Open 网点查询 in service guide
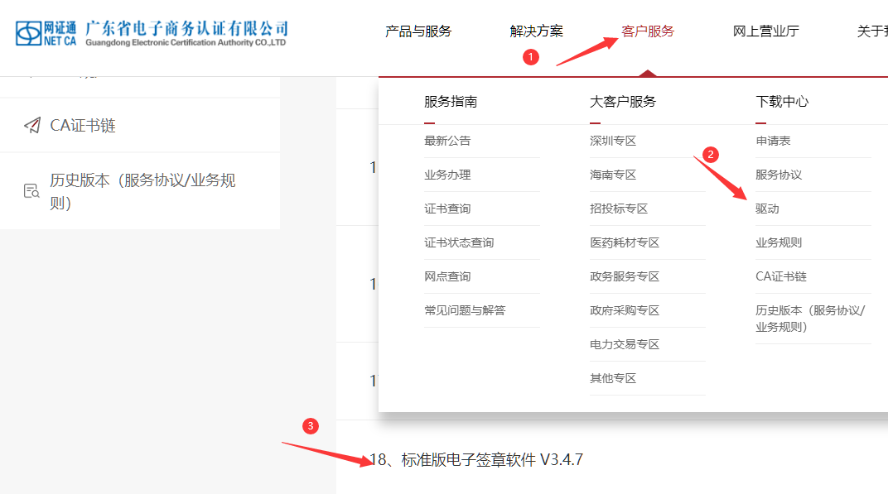Screen dimensions: 888x494 point(447,276)
